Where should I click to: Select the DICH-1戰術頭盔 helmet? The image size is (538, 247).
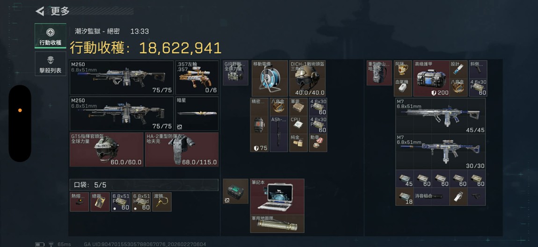point(308,79)
